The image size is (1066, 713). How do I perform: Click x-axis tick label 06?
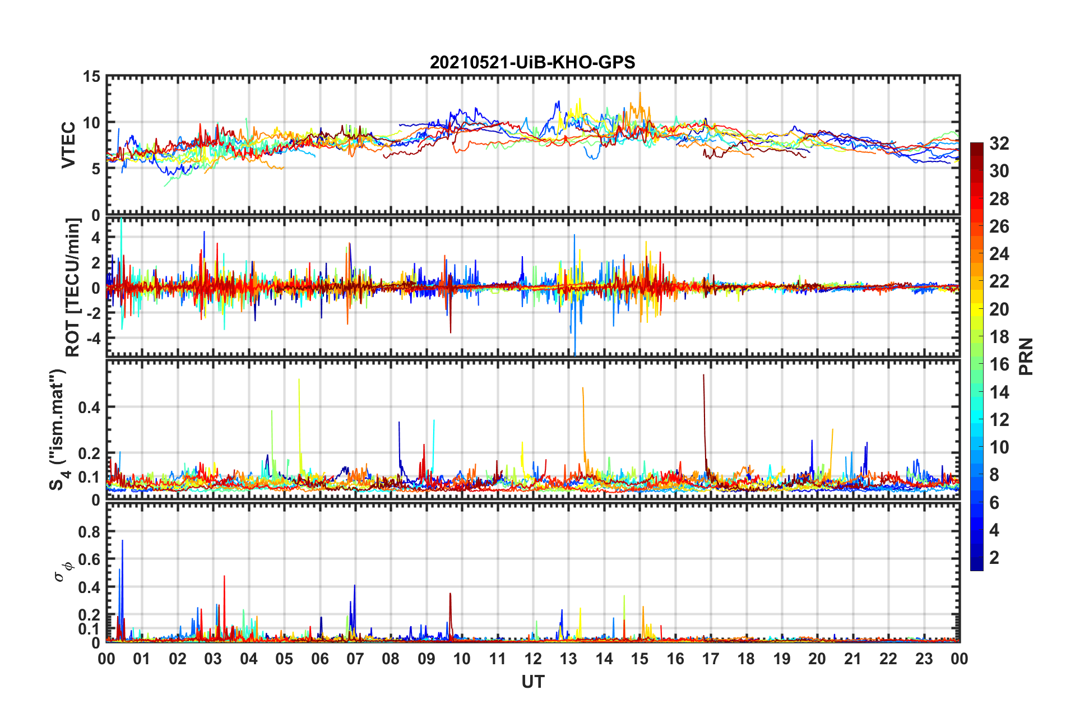[319, 659]
